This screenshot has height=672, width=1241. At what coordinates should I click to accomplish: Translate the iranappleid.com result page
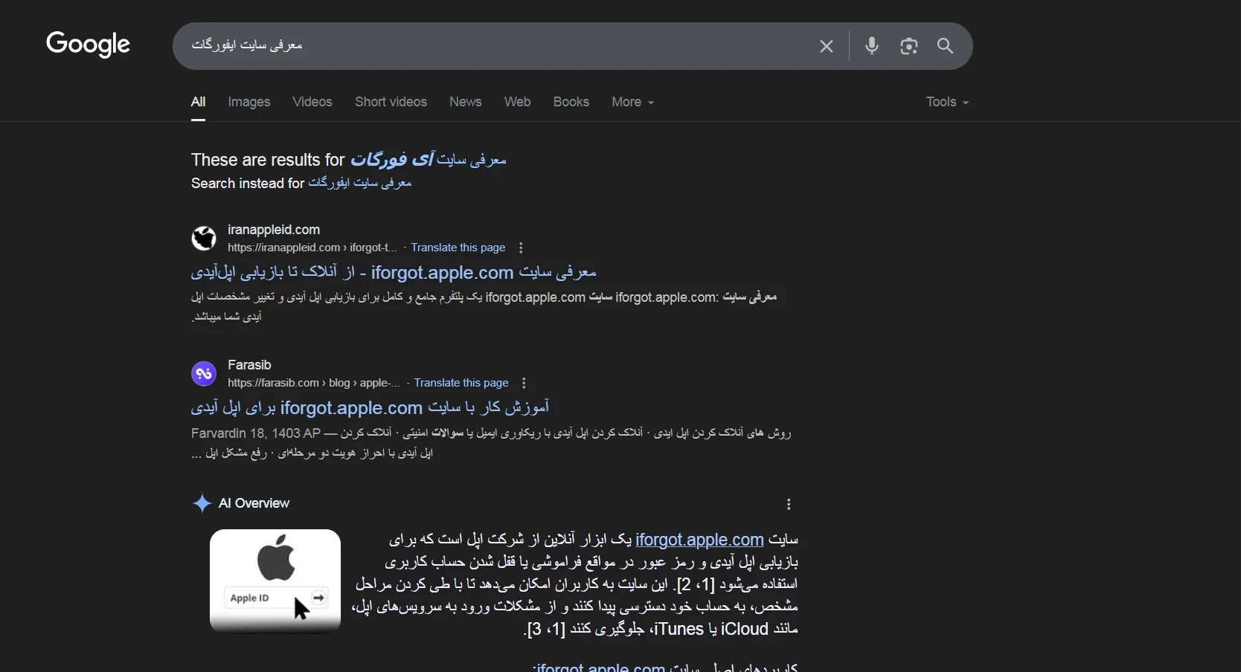pos(458,248)
